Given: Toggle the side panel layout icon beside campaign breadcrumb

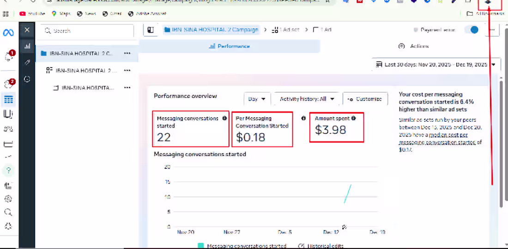Looking at the screenshot, I should tap(151, 30).
